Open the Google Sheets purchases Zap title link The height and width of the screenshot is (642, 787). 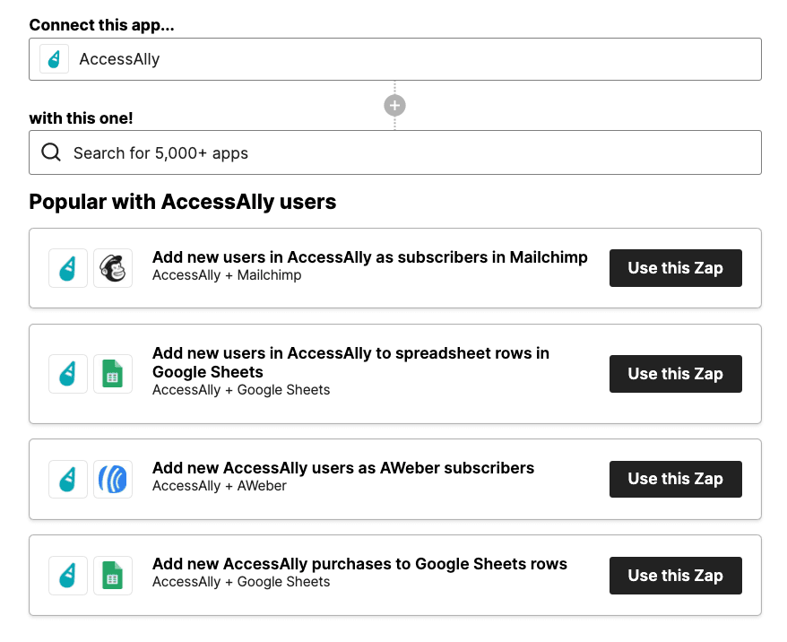point(359,564)
